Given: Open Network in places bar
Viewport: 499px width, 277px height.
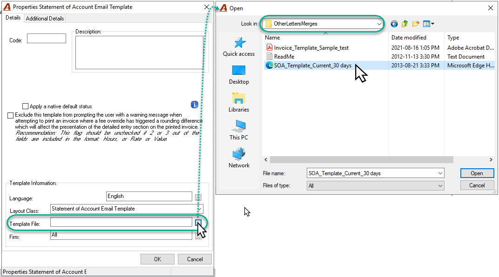Looking at the screenshot, I should coord(239,158).
